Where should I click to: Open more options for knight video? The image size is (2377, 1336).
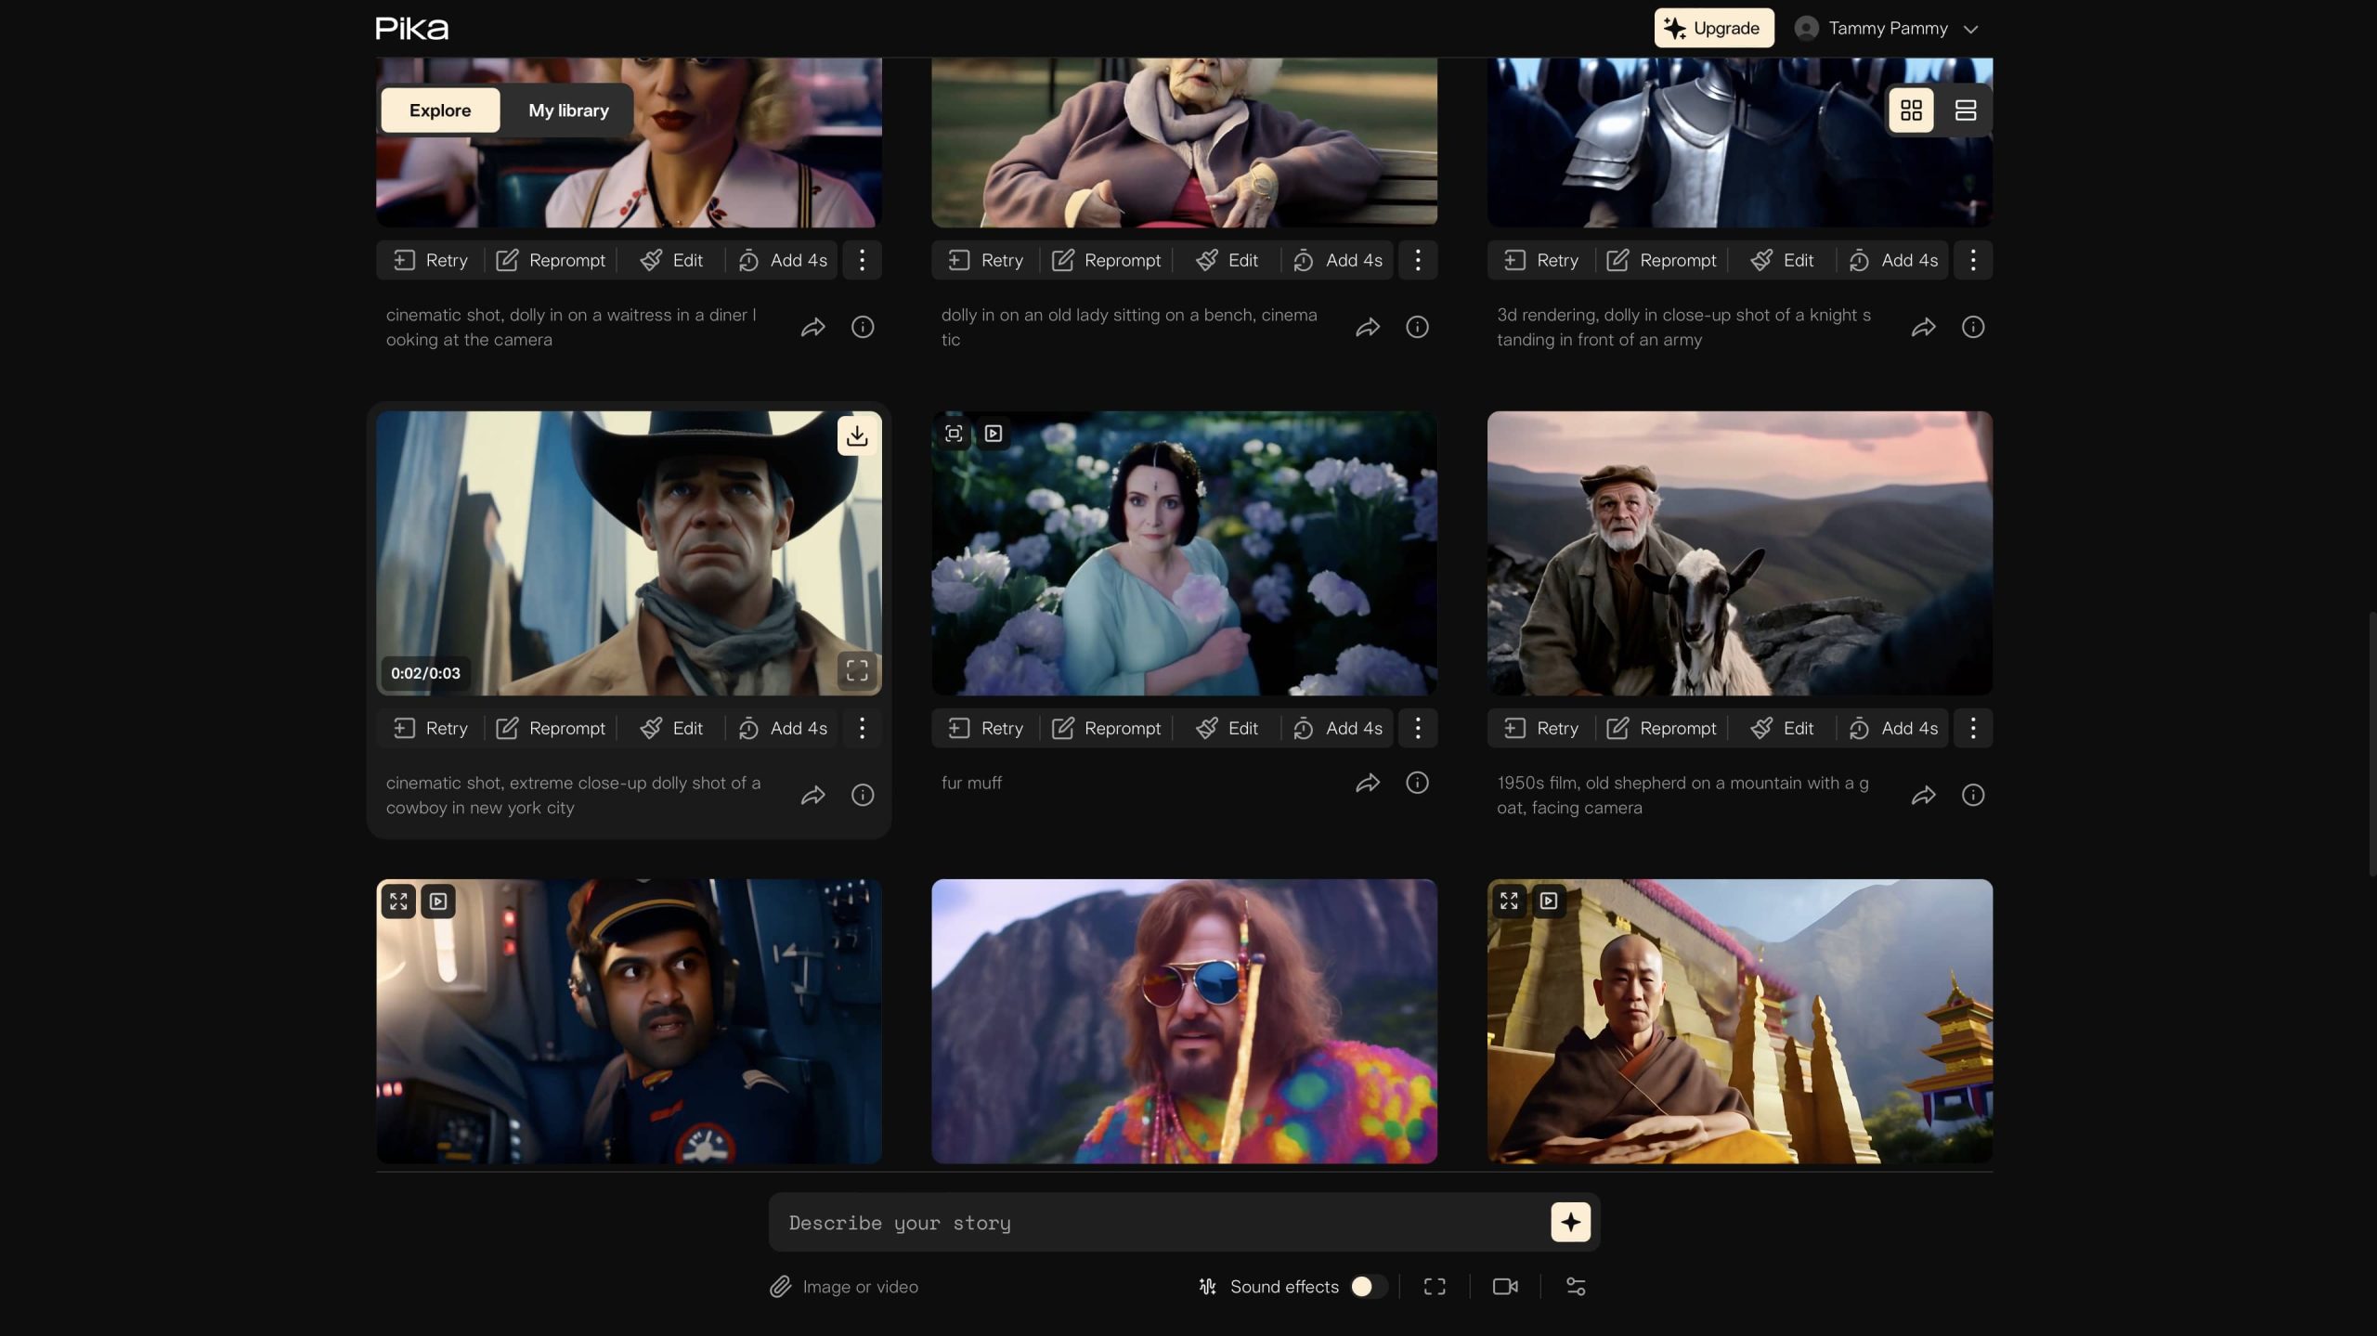1972,261
